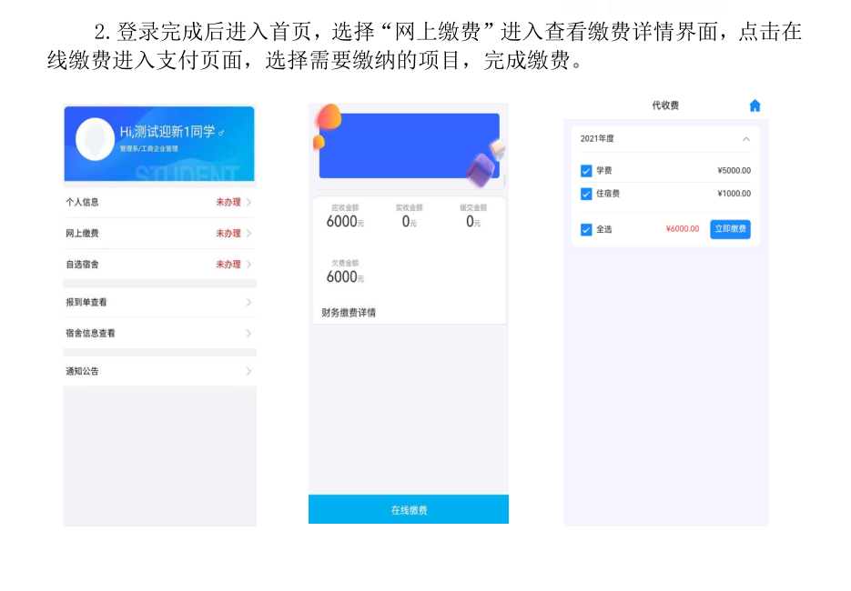
Task: Open 通知公告 notices entry
Action: [159, 371]
